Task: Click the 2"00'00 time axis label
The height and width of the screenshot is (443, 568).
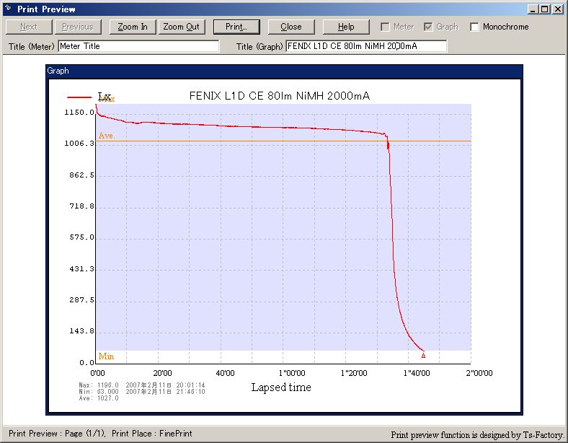Action: point(479,373)
